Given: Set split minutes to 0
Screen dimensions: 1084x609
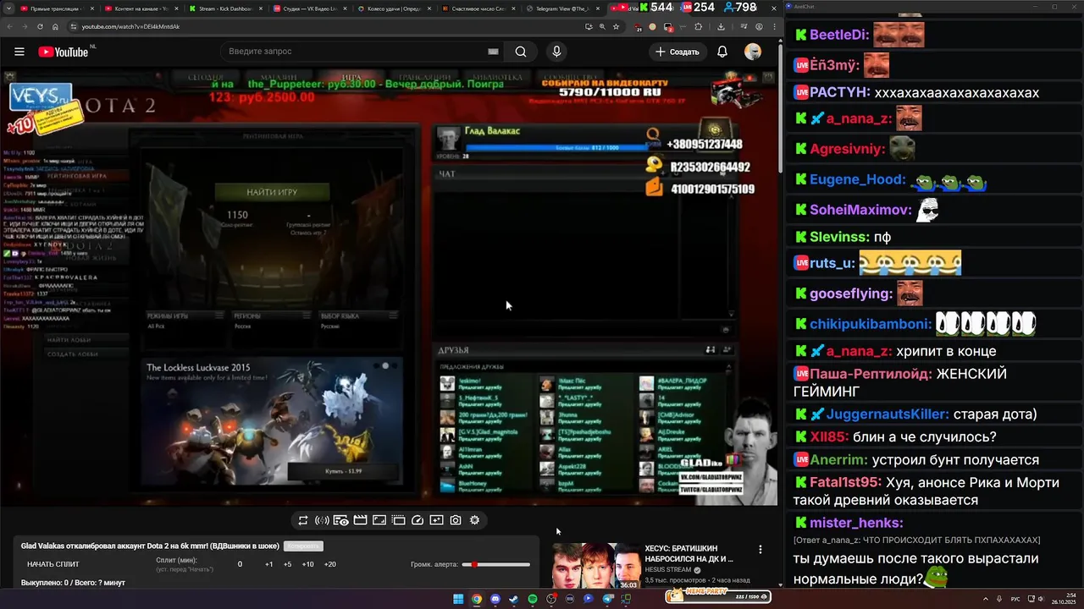Looking at the screenshot, I should pyautogui.click(x=240, y=564).
